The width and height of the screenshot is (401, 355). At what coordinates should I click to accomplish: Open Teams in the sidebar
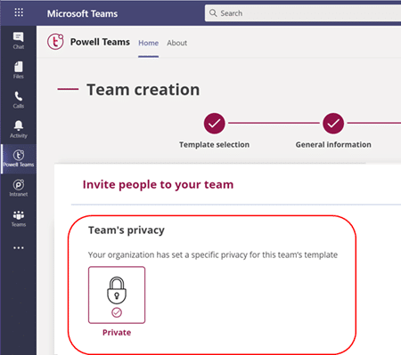tap(19, 219)
